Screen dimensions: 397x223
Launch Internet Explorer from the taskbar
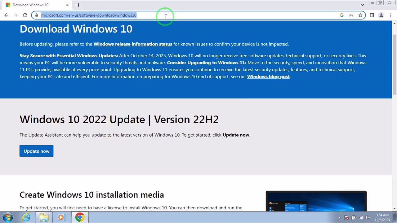click(x=26, y=217)
